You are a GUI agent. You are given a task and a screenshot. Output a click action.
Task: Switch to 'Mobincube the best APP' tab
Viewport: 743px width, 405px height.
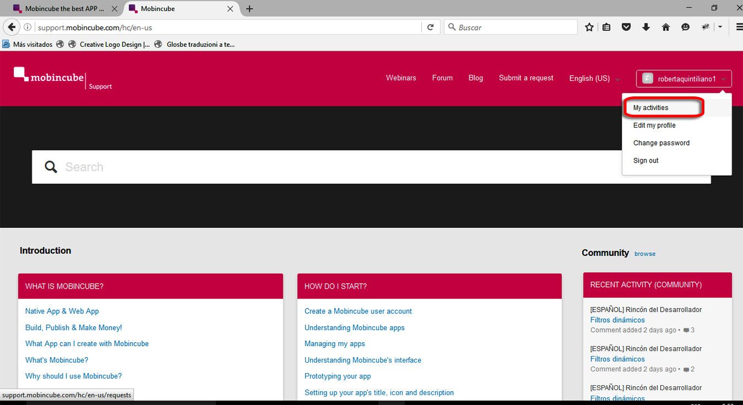pos(65,9)
